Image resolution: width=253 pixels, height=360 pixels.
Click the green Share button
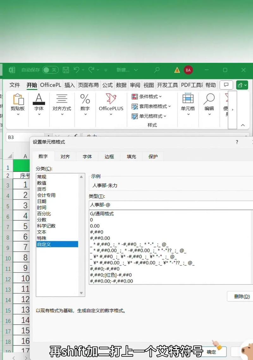click(242, 85)
